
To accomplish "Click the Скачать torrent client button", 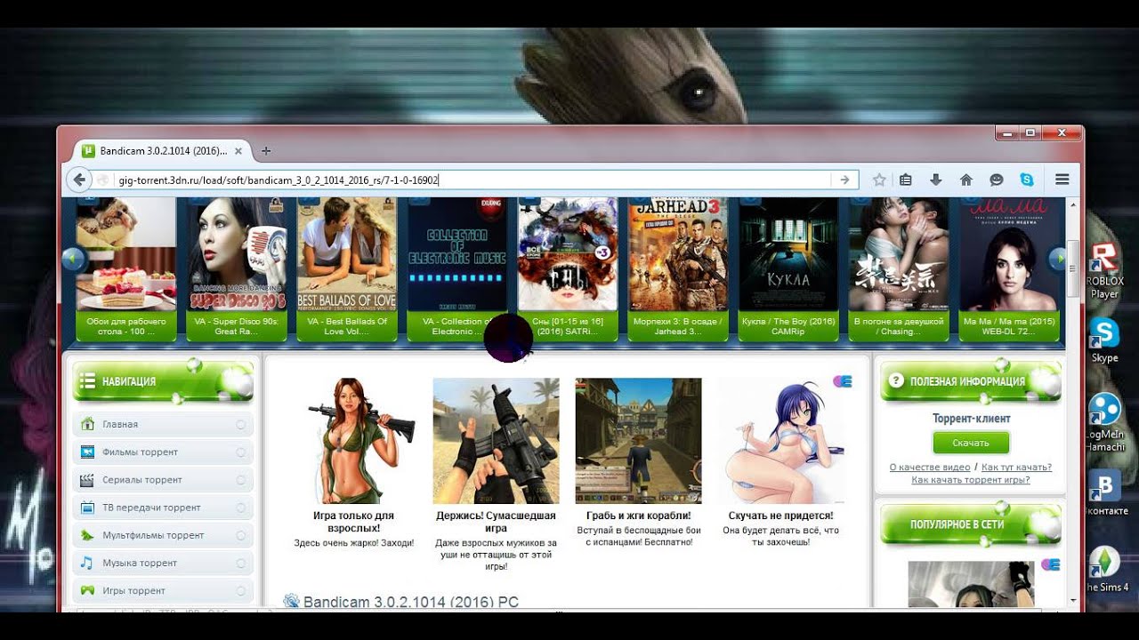I will pos(971,443).
